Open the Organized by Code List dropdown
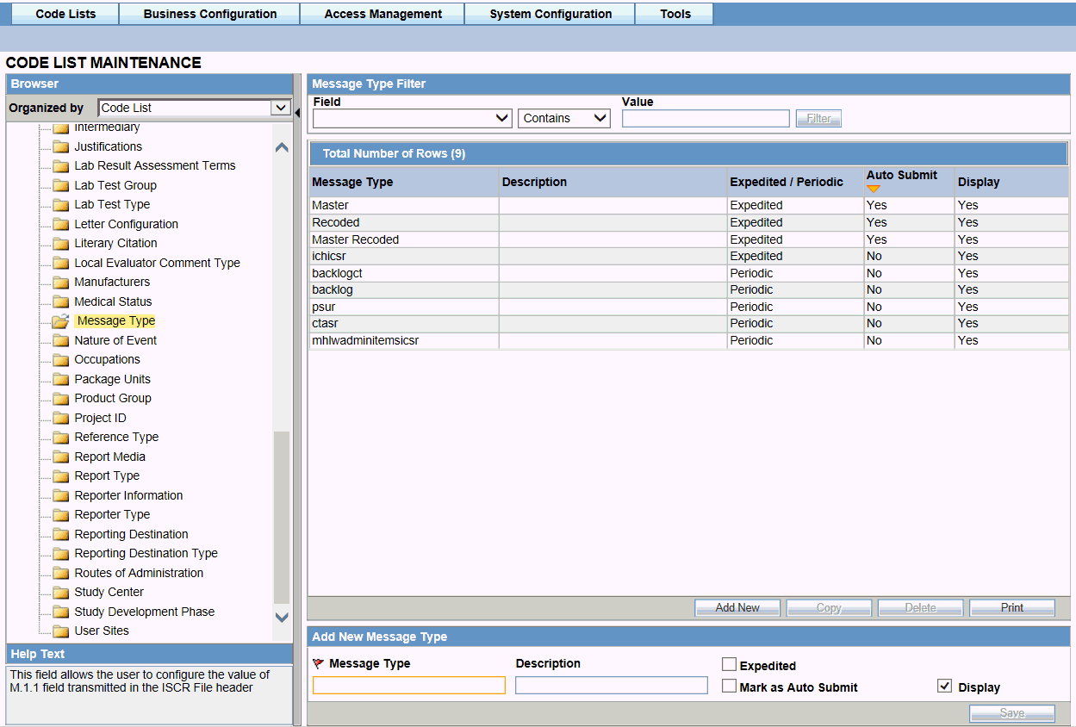Viewport: 1076px width, 727px height. pos(195,108)
